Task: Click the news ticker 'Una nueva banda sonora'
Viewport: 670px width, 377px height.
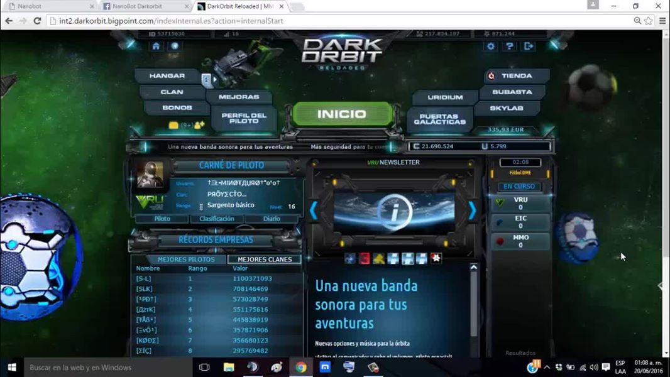Action: (230, 147)
